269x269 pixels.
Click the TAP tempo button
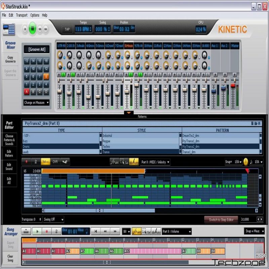point(67,29)
